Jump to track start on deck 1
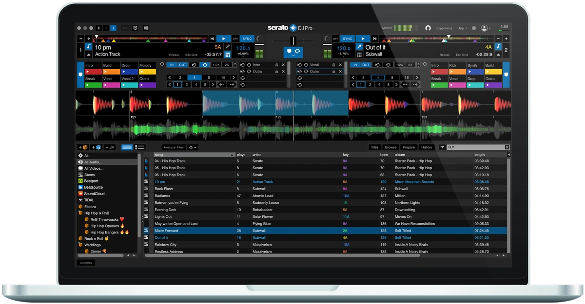 213,38
